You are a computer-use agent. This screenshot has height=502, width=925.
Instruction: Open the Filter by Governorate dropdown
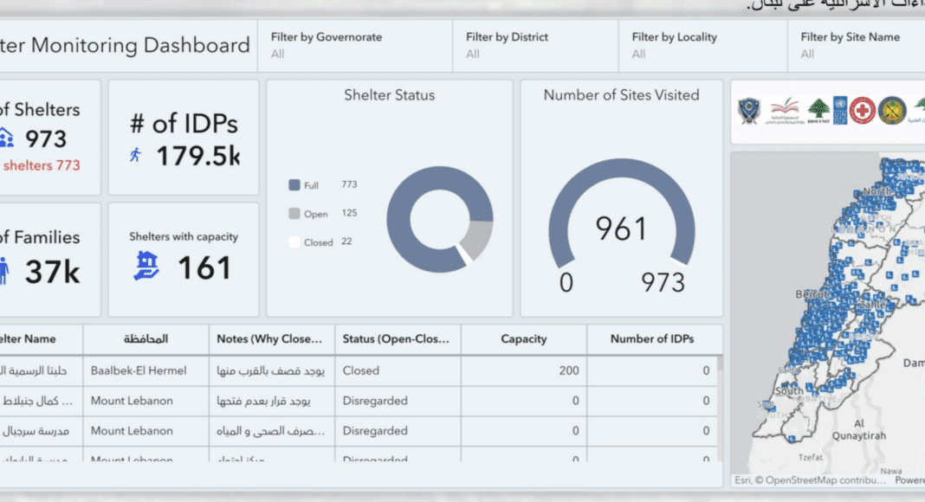[x=355, y=46]
